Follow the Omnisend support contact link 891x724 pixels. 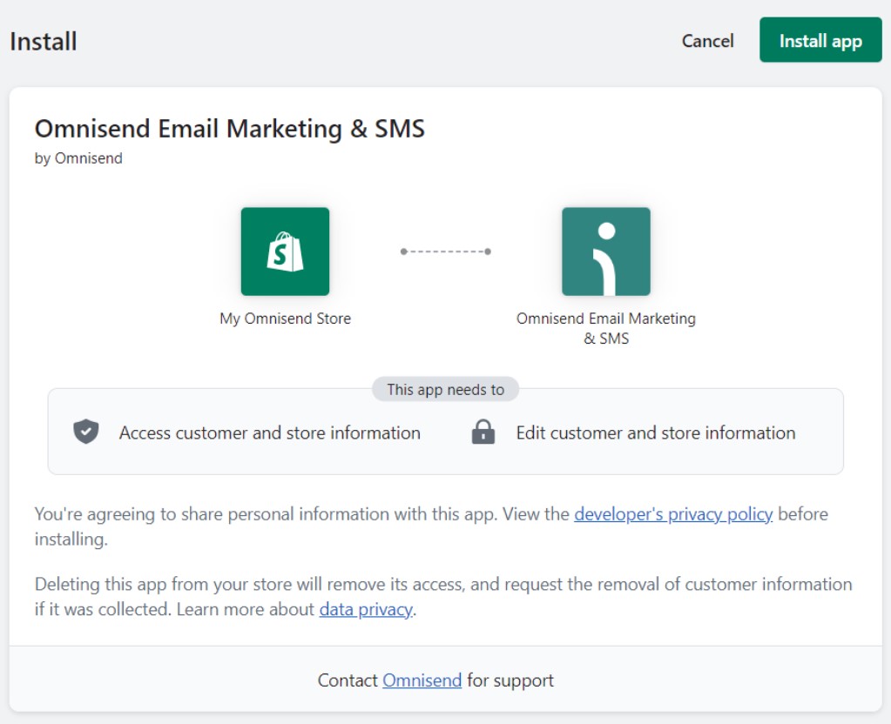(x=422, y=680)
